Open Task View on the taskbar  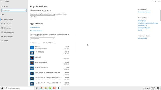pyautogui.click(x=37, y=88)
